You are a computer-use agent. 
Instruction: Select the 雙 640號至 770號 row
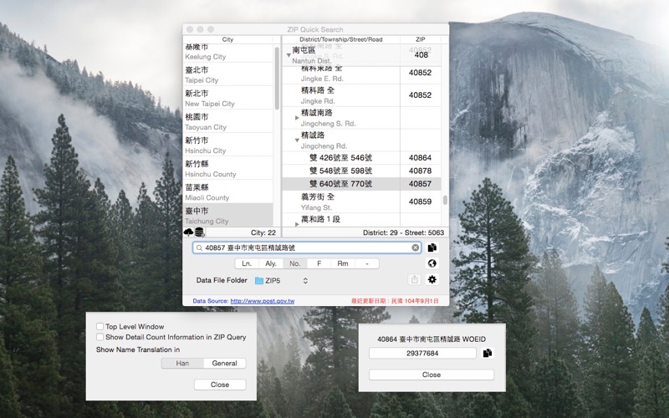[x=361, y=184]
